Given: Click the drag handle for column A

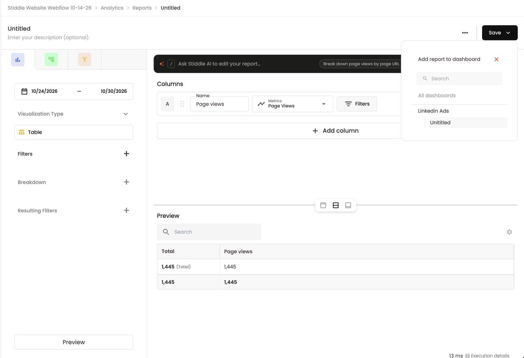Looking at the screenshot, I should click(182, 104).
